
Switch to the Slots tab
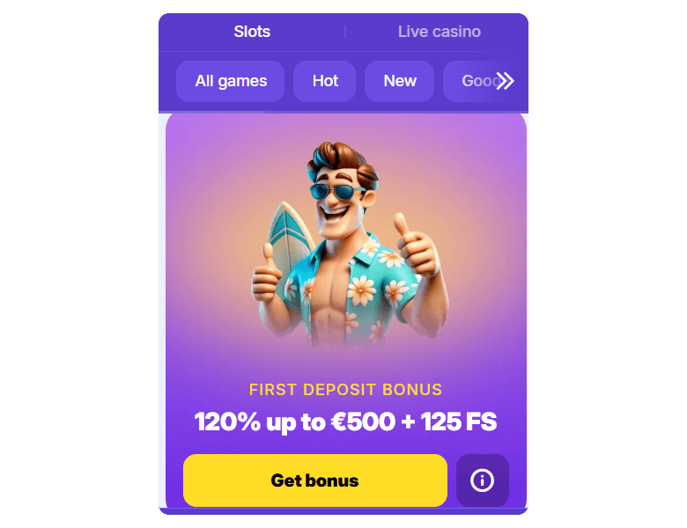click(252, 32)
